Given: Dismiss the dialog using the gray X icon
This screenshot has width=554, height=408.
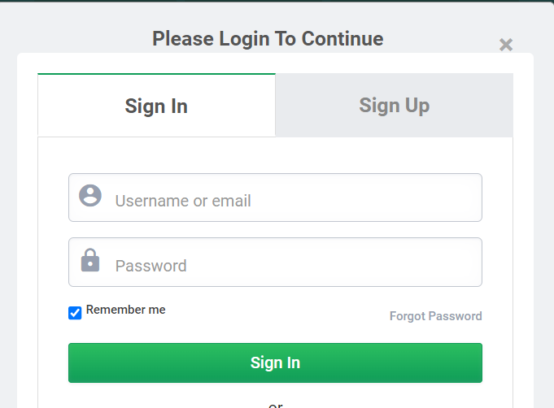Looking at the screenshot, I should tap(506, 45).
